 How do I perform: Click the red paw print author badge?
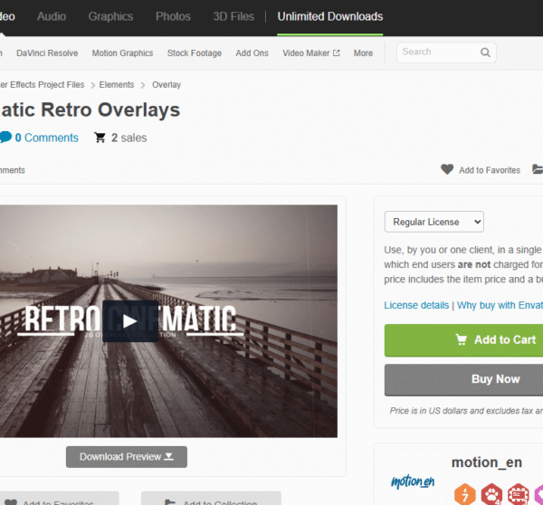tap(491, 494)
